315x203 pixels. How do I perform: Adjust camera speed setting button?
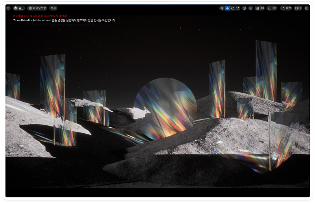click(298, 8)
